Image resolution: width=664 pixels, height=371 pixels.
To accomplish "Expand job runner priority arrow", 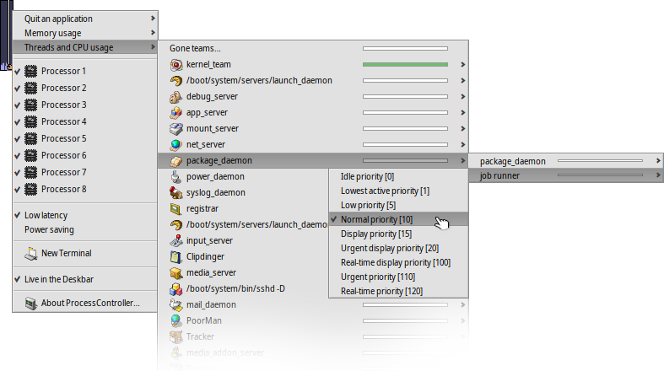I will pyautogui.click(x=658, y=175).
